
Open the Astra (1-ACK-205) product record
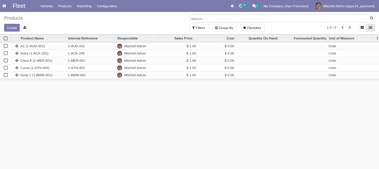(x=34, y=53)
